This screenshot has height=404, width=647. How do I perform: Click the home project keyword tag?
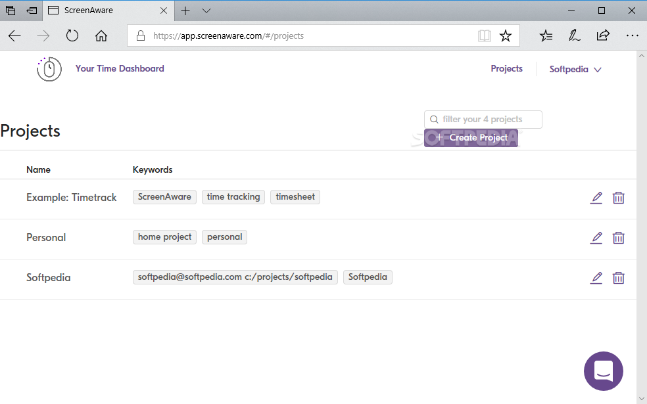(164, 237)
